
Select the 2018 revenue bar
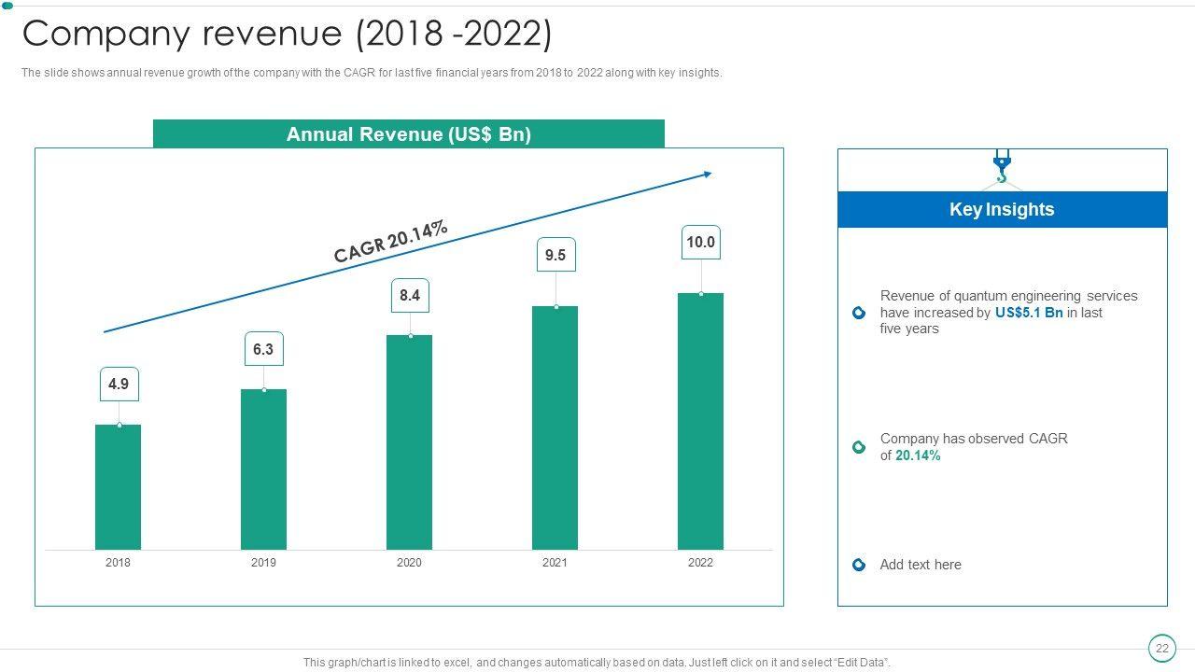118,487
